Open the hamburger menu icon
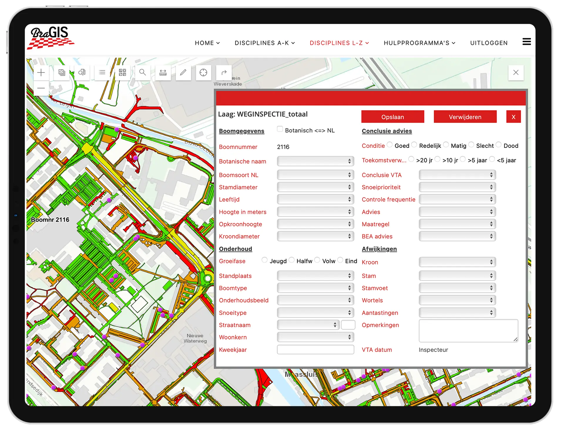The height and width of the screenshot is (436, 564). pyautogui.click(x=526, y=42)
